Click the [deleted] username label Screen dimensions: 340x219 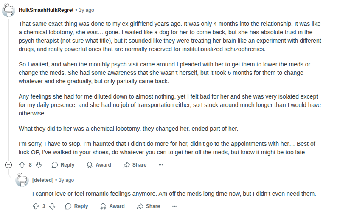coord(43,180)
